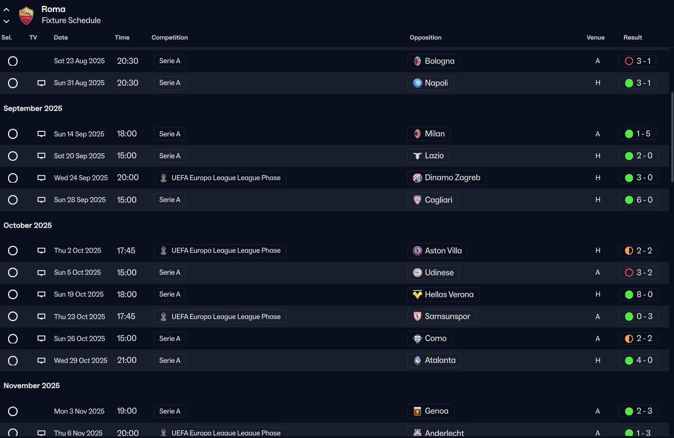Viewport: 674px width, 438px height.
Task: Click the September 2025 month heading
Action: tap(33, 108)
